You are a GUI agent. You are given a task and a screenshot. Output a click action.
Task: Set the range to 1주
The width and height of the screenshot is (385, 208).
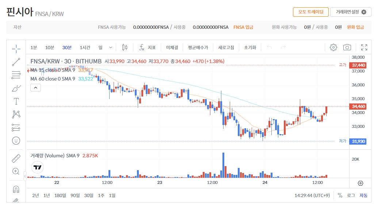click(101, 196)
